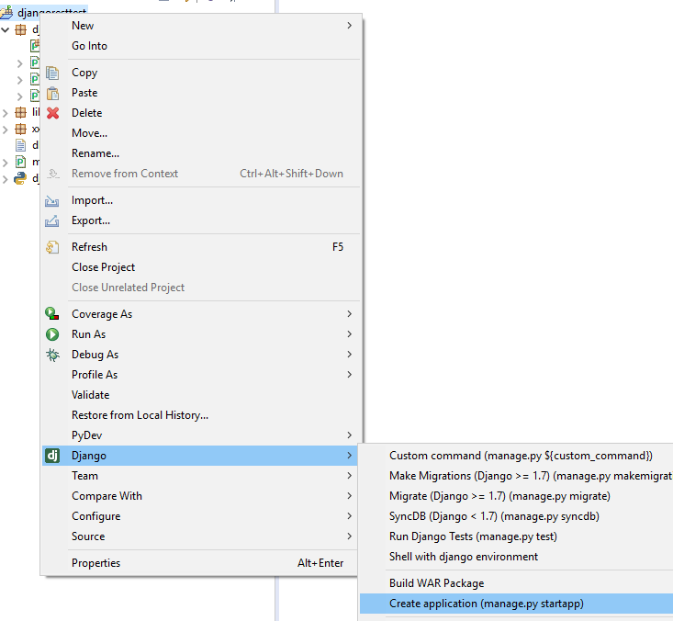The width and height of the screenshot is (673, 621).
Task: Select Migrate (manage.py migrate)
Action: [x=516, y=495]
